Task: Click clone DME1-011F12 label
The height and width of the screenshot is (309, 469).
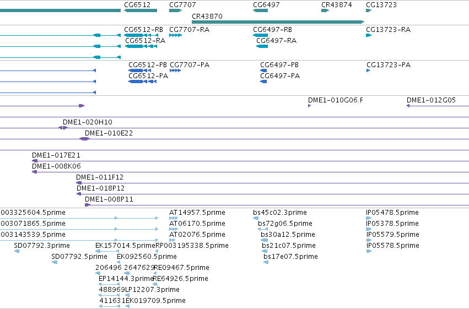Action: (100, 177)
